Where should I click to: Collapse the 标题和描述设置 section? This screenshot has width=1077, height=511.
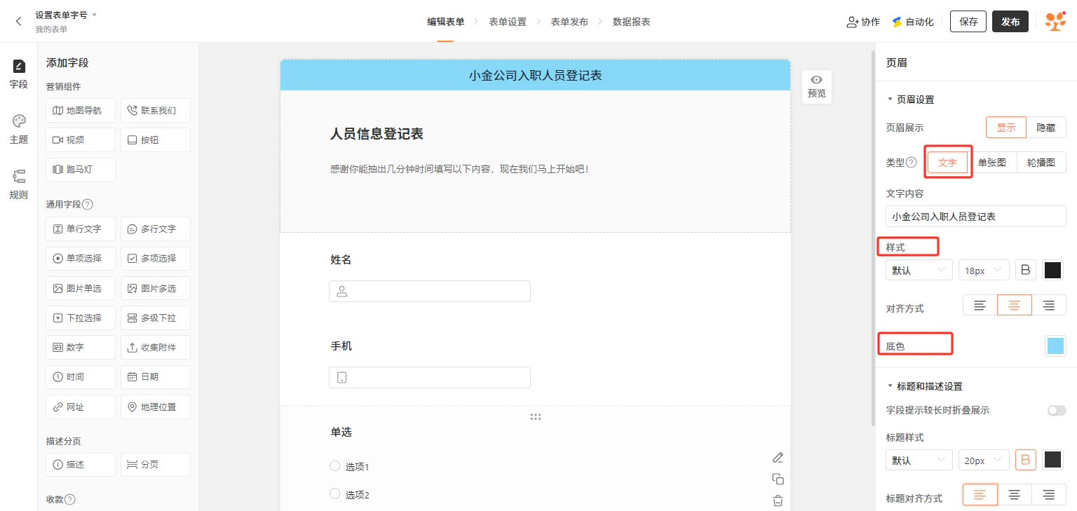click(890, 386)
